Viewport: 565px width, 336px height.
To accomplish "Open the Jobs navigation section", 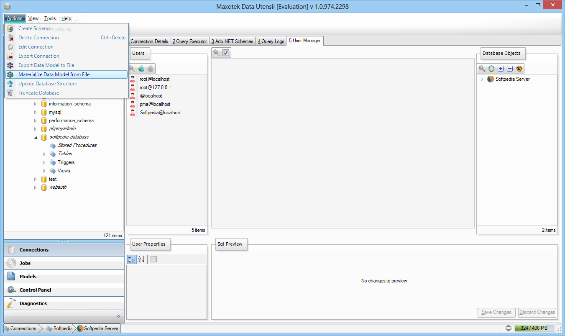I will 64,263.
